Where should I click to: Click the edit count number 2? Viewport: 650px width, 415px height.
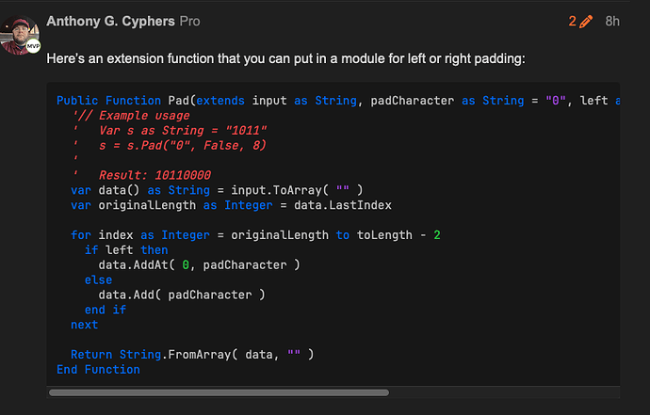point(572,21)
